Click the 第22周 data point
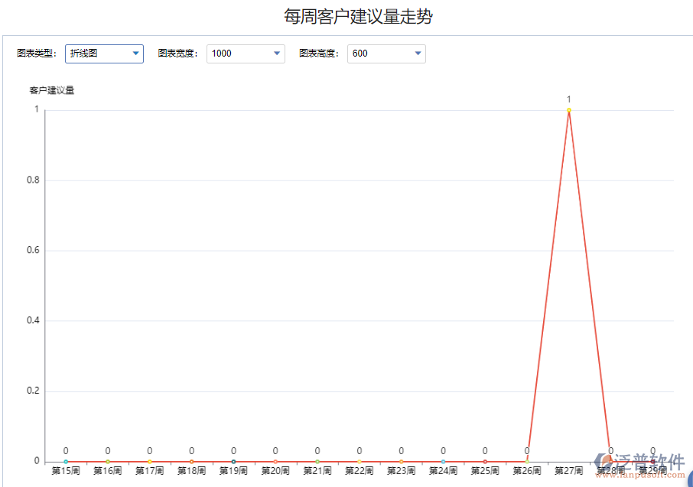693x487 pixels. coord(360,459)
